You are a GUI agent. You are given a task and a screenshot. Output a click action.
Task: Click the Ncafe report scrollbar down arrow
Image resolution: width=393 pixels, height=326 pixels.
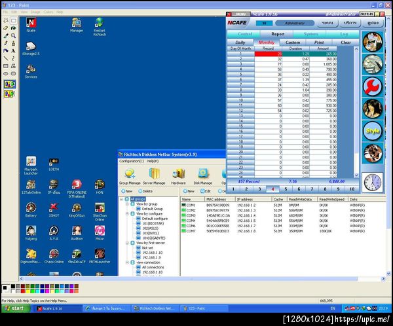tap(356, 175)
